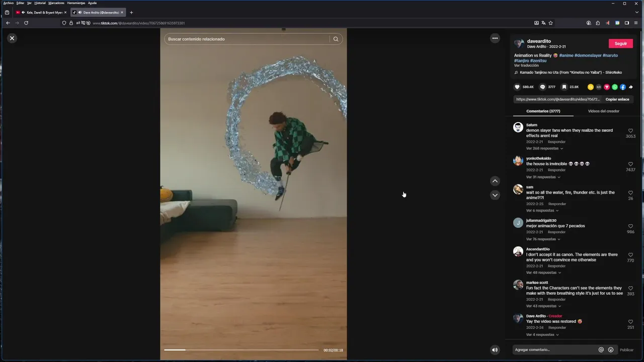Like the video with the heart icon
The width and height of the screenshot is (644, 362).
click(517, 87)
